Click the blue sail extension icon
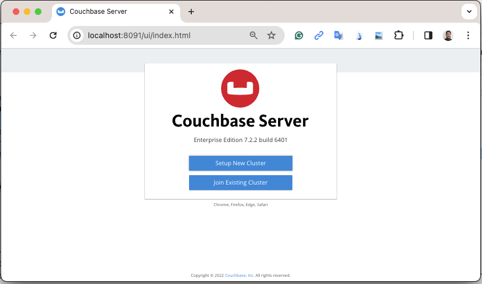The height and width of the screenshot is (284, 482). (x=359, y=36)
